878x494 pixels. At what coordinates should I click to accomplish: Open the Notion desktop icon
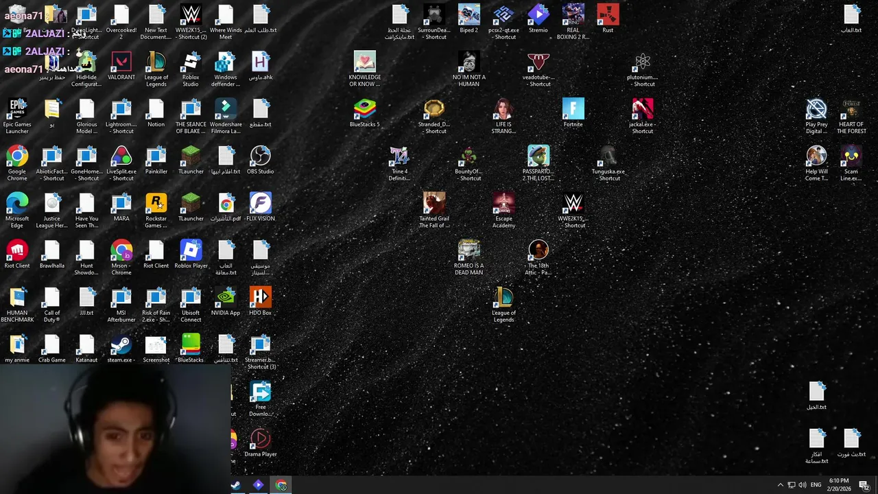coord(156,112)
